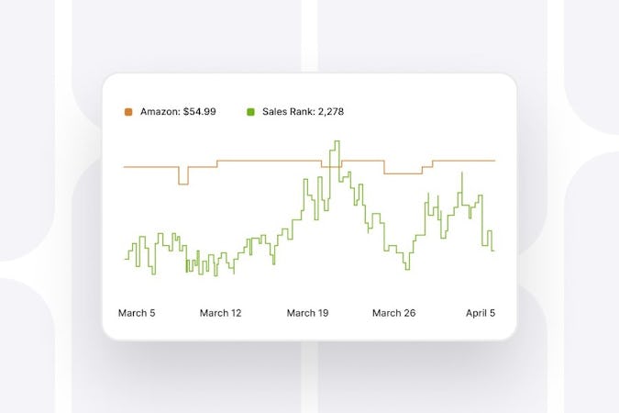Click the highest peak of the green line

[337, 141]
